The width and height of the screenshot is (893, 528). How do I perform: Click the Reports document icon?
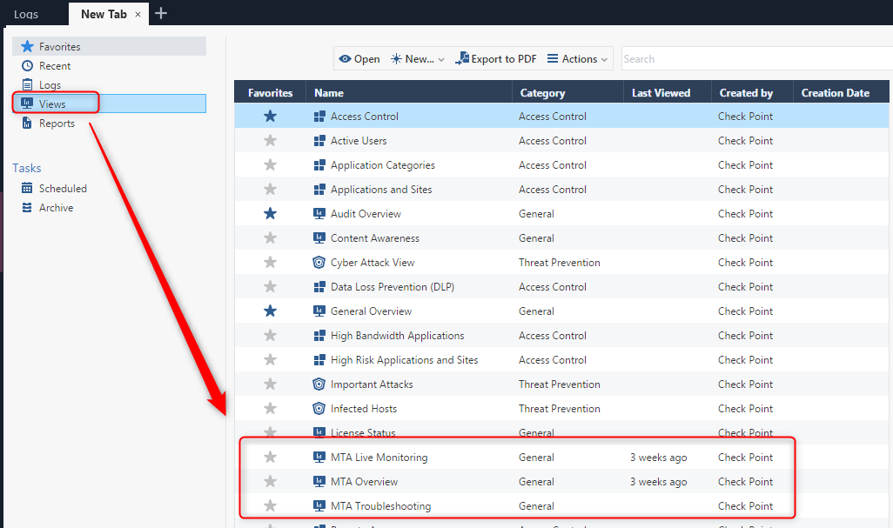tap(27, 123)
